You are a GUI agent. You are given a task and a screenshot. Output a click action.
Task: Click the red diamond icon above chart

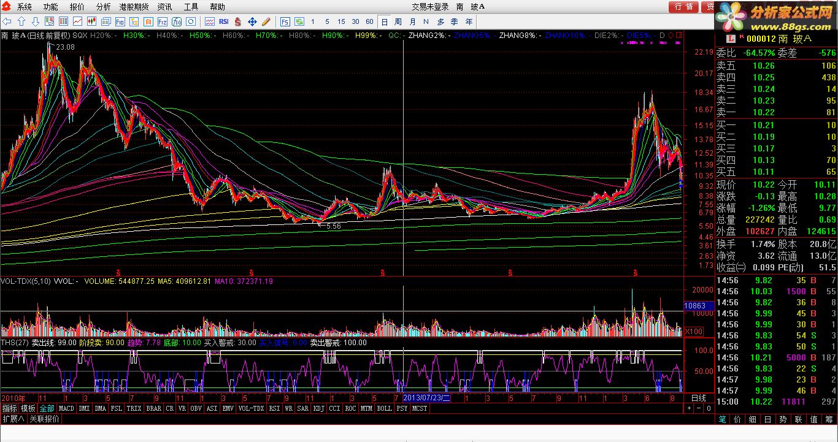671,36
